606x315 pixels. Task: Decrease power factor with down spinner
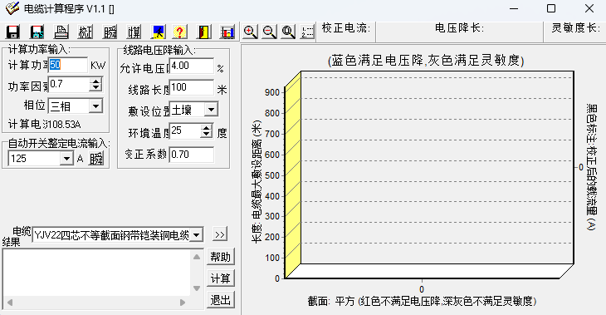[95, 88]
